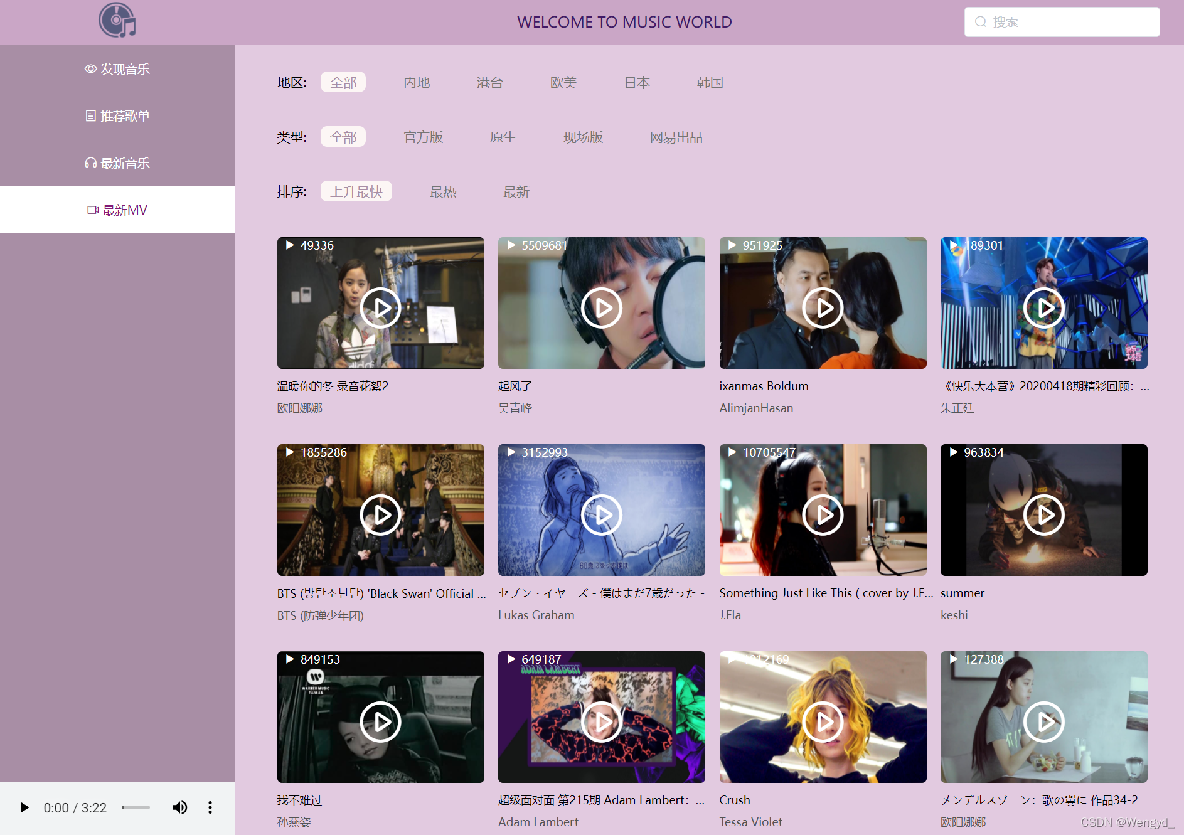Play the メンデルスゾーン 歌の翼に video

(1043, 722)
